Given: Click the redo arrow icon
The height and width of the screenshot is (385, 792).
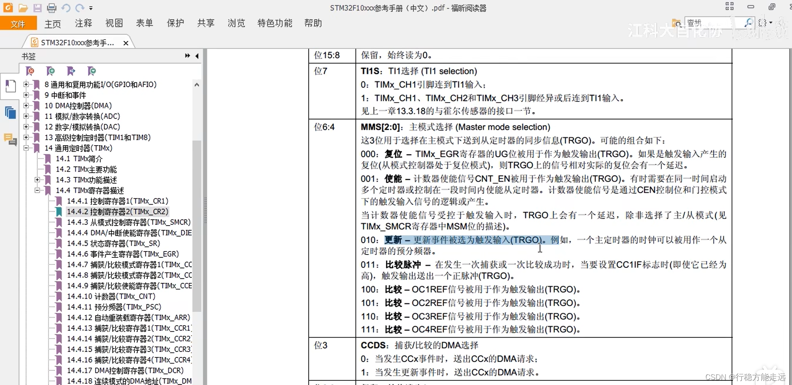Looking at the screenshot, I should pos(80,8).
